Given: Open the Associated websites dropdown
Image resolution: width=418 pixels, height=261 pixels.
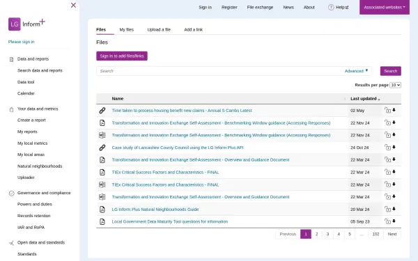Looking at the screenshot, I should pos(385,7).
